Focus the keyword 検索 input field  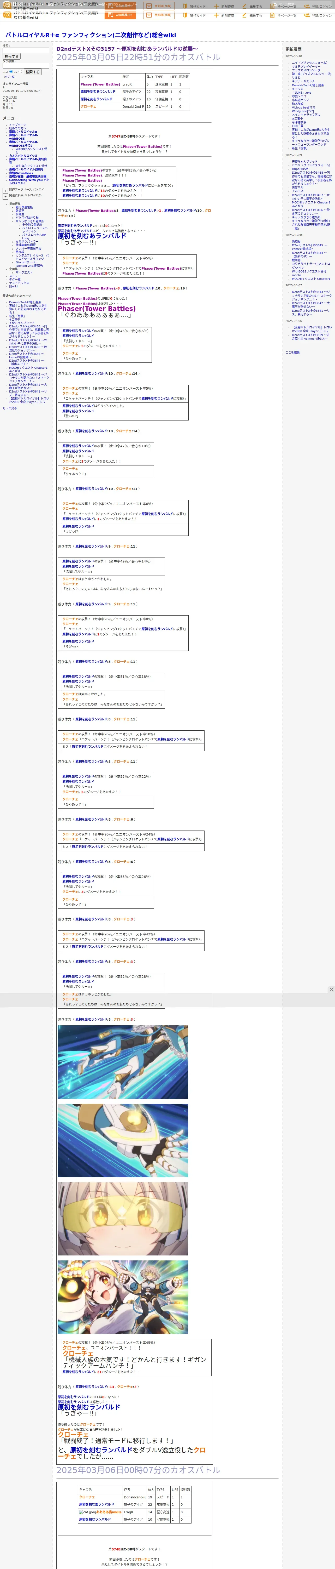(x=26, y=50)
